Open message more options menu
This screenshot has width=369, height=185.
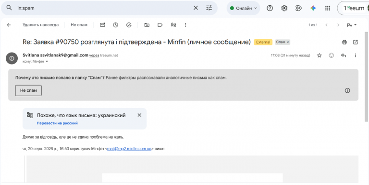(x=356, y=55)
